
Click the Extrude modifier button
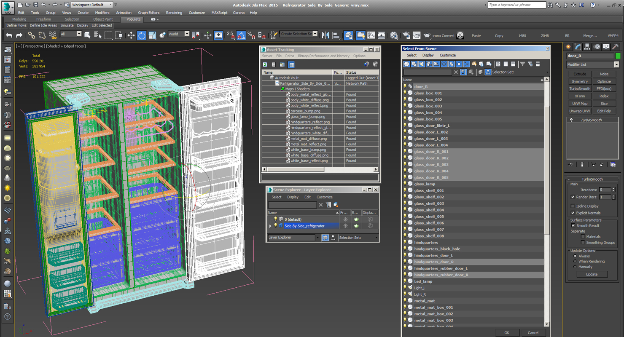[x=580, y=74]
